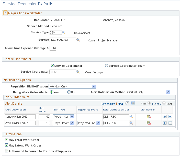Viewport: 181px width, 157px height.
Task: Click DL1 - REQ field in Work Order End row
Action: pyautogui.click(x=116, y=123)
